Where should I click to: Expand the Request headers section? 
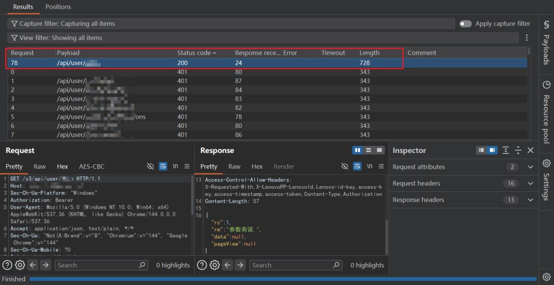(464, 183)
